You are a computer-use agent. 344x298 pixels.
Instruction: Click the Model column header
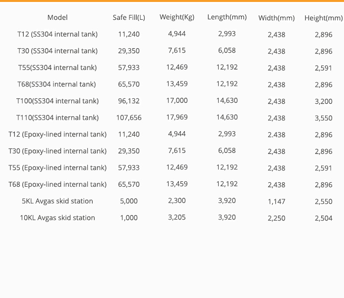pos(57,17)
